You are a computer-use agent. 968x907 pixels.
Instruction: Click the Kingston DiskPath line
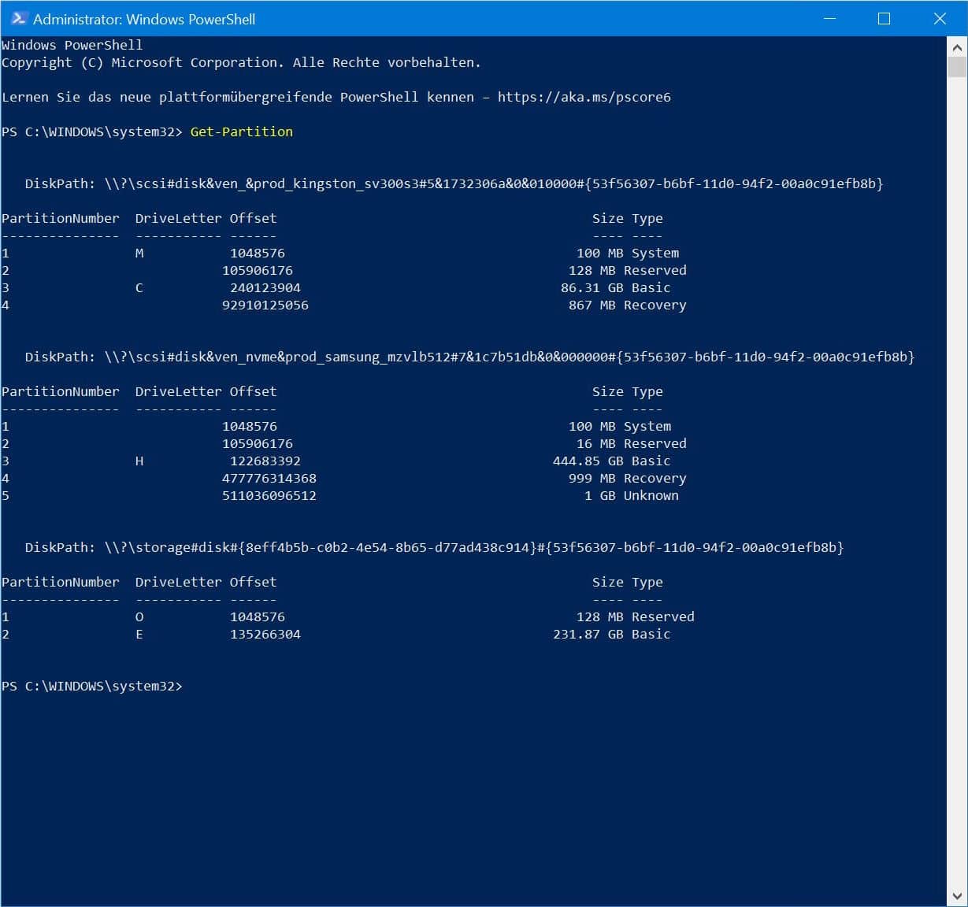[454, 183]
